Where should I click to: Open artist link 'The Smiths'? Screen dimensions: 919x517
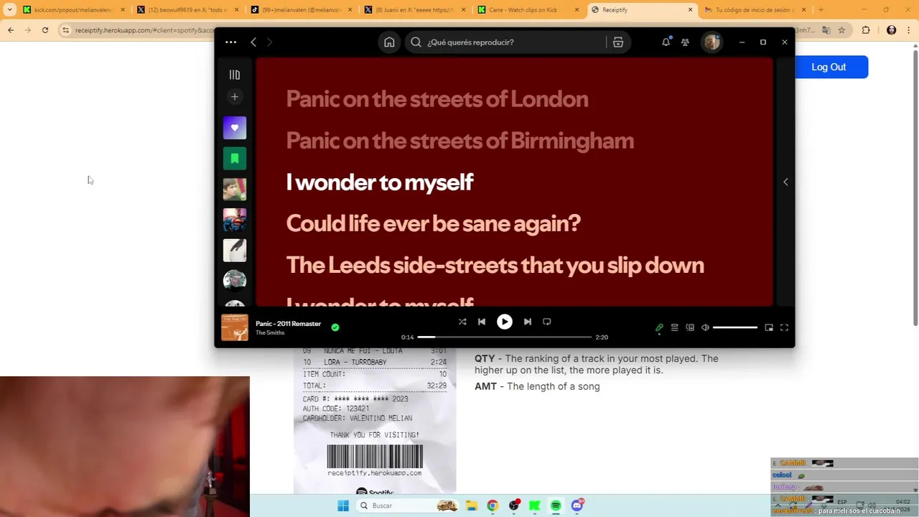pyautogui.click(x=270, y=333)
